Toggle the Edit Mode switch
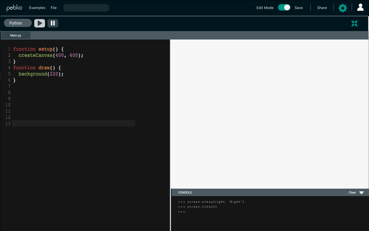Viewport: 369px width, 231px height. coord(284,7)
